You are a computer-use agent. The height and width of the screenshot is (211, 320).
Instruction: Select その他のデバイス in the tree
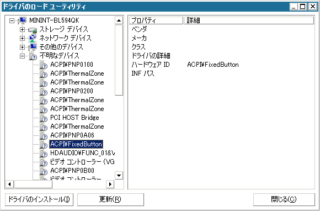(x=61, y=47)
